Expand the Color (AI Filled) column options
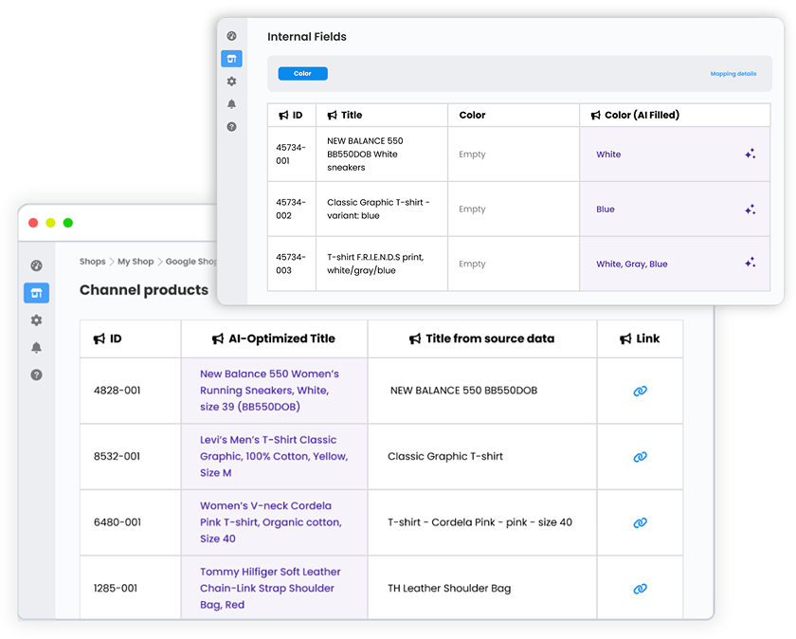The image size is (796, 639). [x=595, y=115]
